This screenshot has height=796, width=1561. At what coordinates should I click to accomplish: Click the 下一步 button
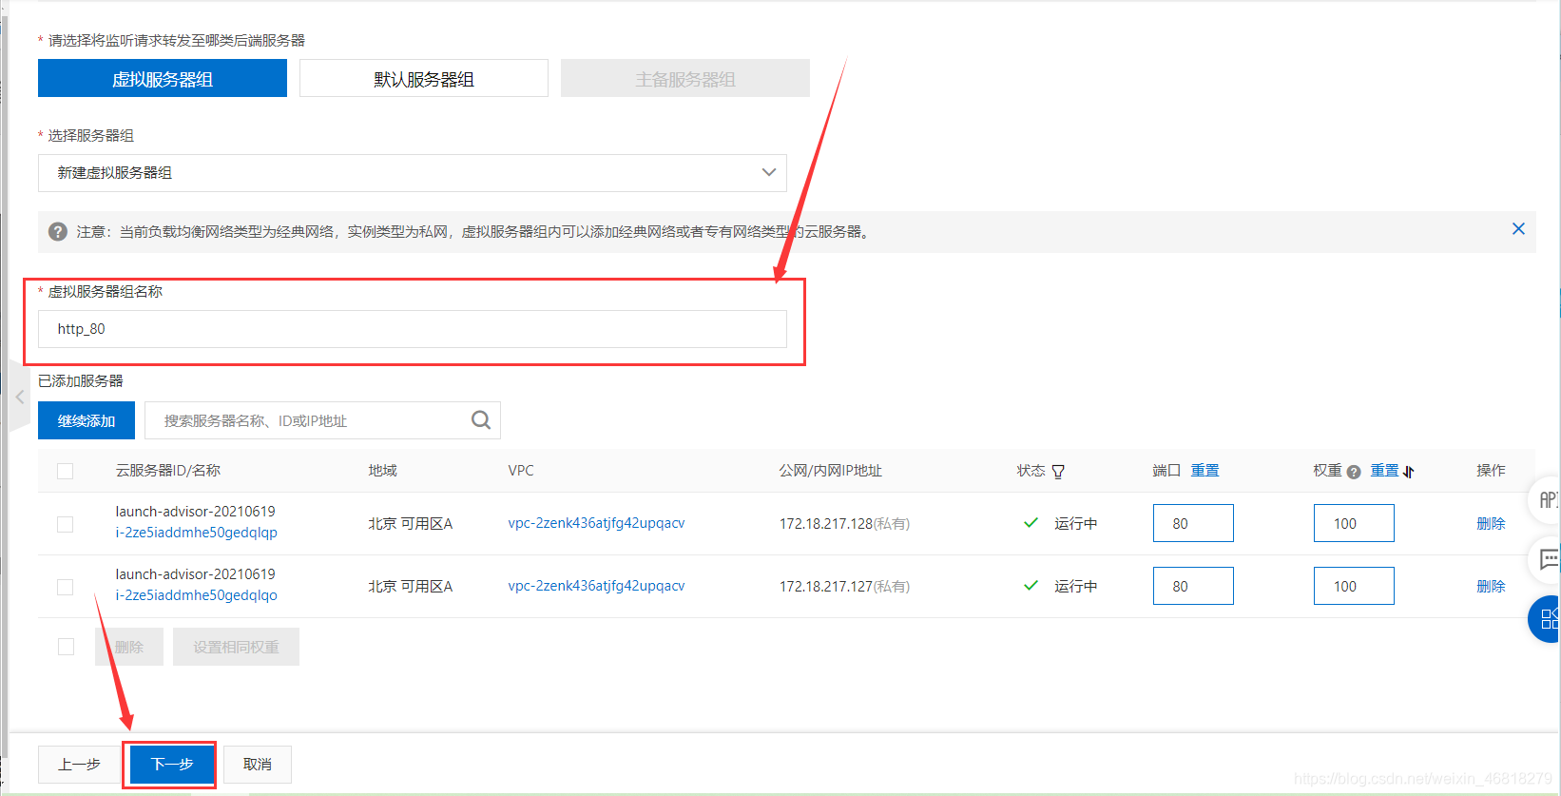click(x=172, y=765)
